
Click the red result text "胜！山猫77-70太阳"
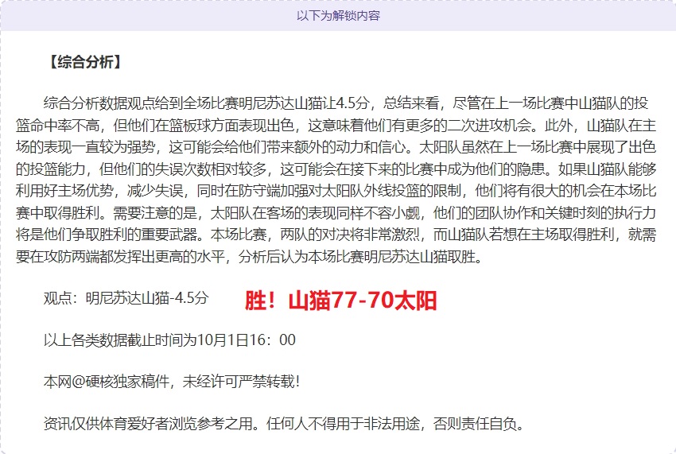(x=341, y=301)
